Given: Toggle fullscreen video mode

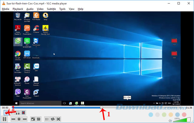Looking at the screenshot, I should 33,119.
